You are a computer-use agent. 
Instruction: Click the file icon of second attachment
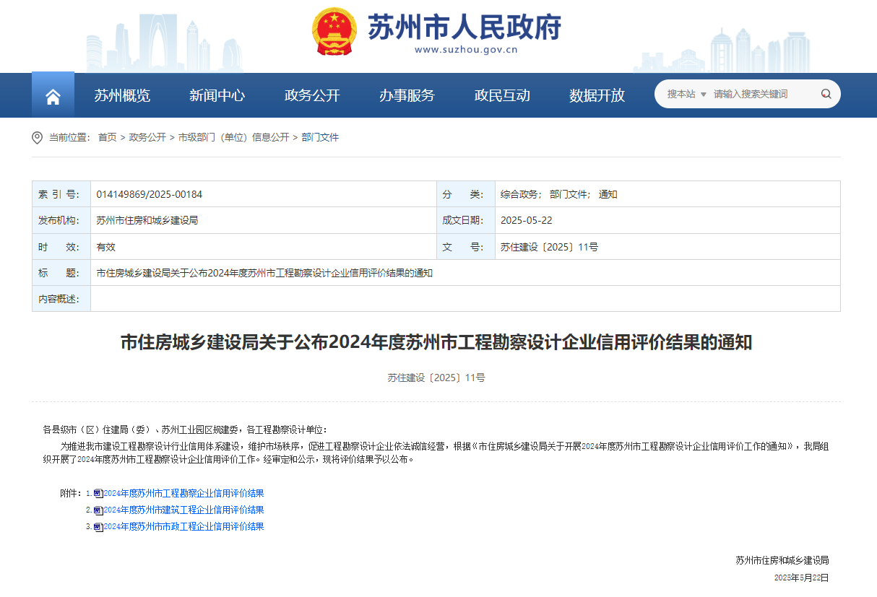(98, 510)
